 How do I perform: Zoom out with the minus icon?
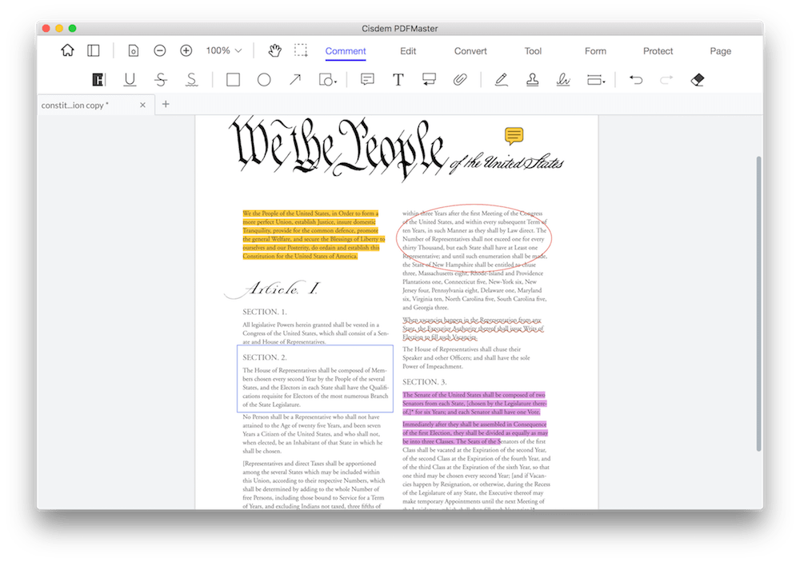coord(160,50)
